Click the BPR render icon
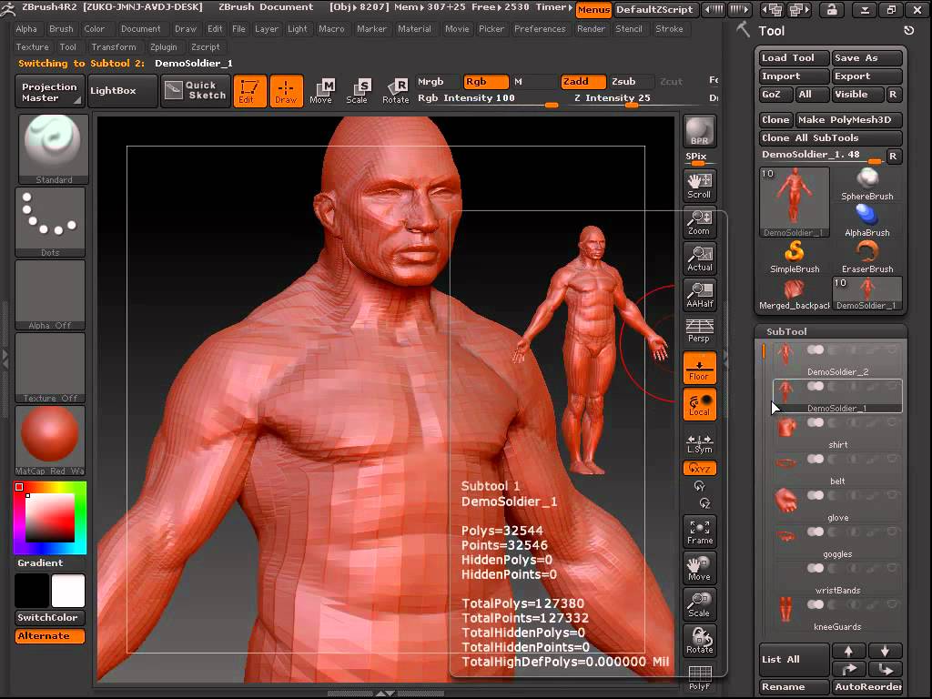 700,131
